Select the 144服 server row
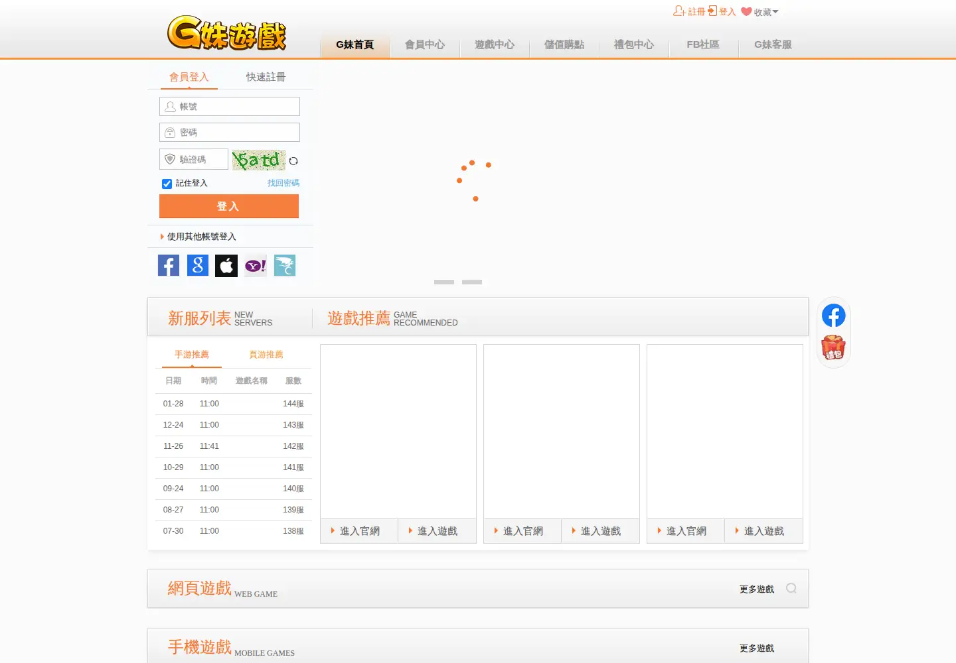This screenshot has width=956, height=663. [x=234, y=404]
